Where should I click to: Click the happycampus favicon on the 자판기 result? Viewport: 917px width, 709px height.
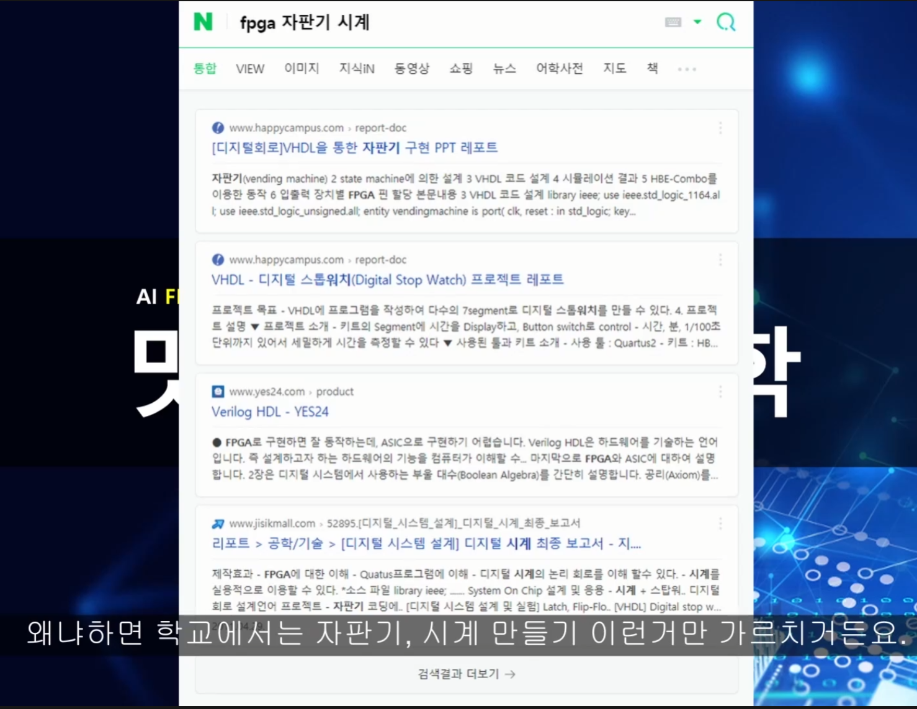click(218, 128)
